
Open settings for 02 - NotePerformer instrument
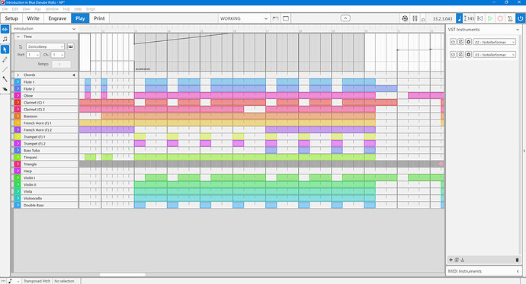469,42
